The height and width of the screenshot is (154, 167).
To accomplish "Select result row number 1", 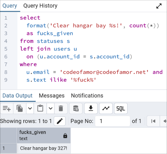I will click(8, 148).
